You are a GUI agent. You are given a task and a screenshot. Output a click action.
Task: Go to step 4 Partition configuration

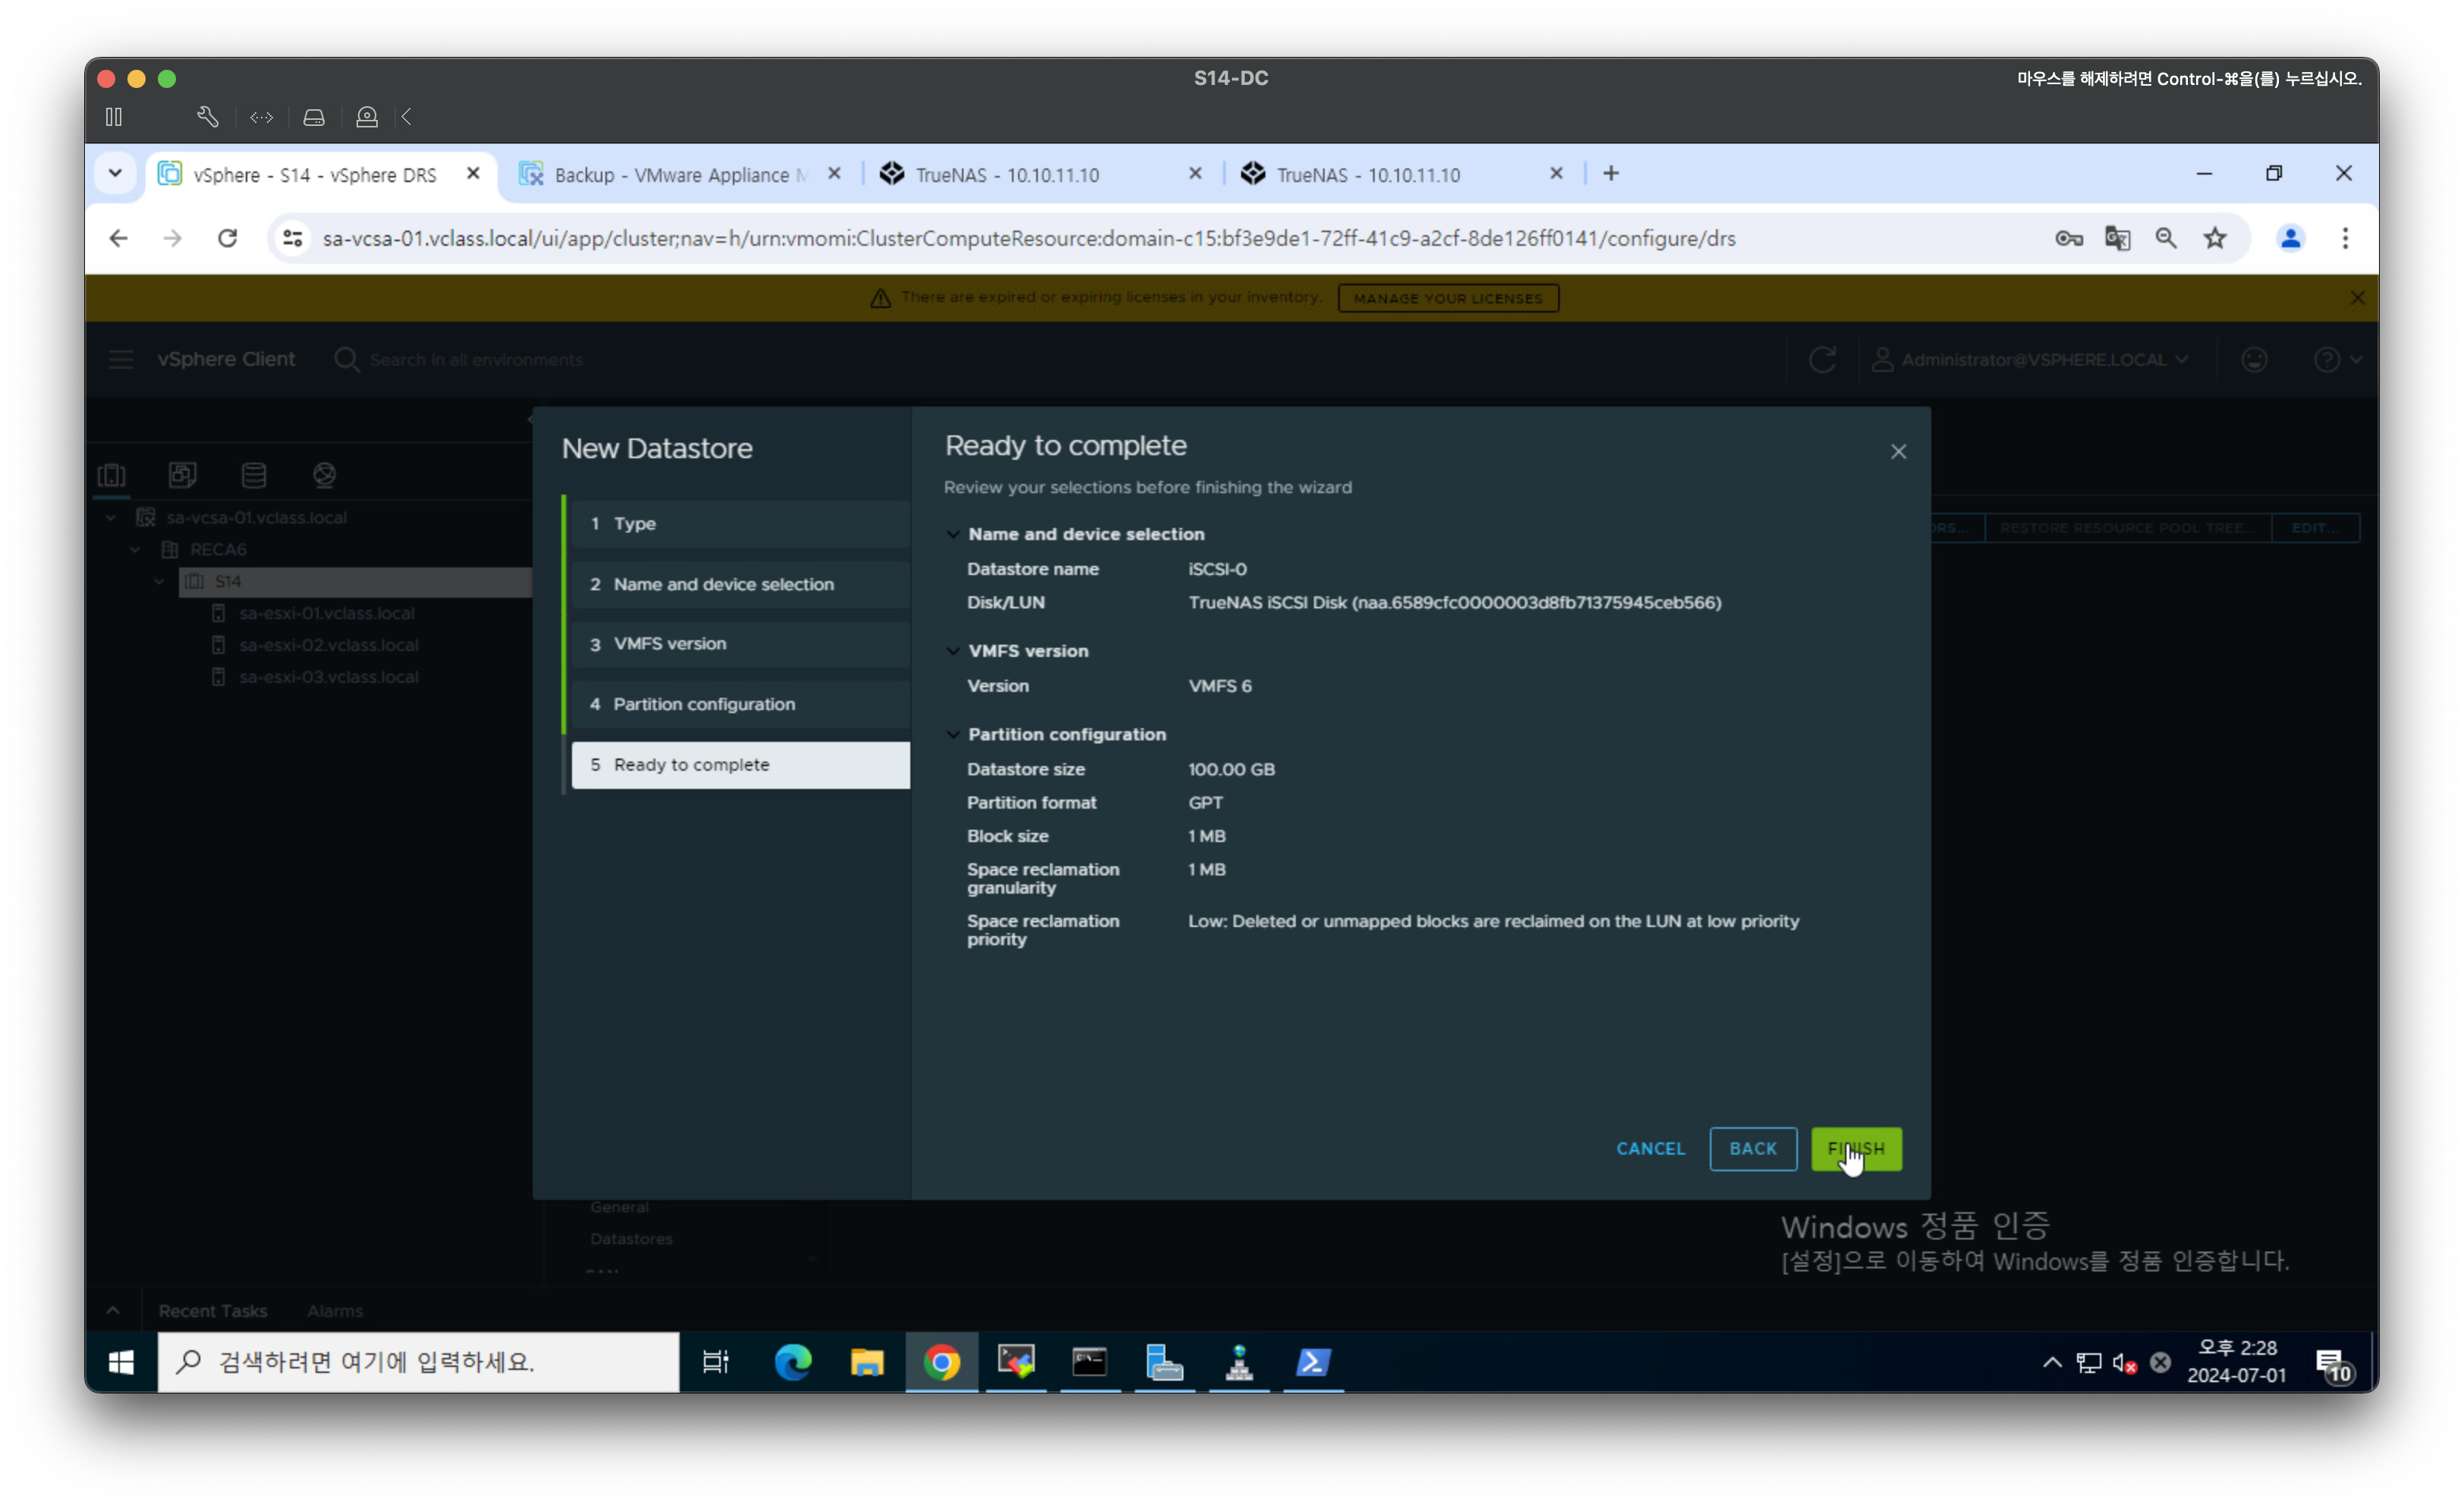click(x=704, y=704)
